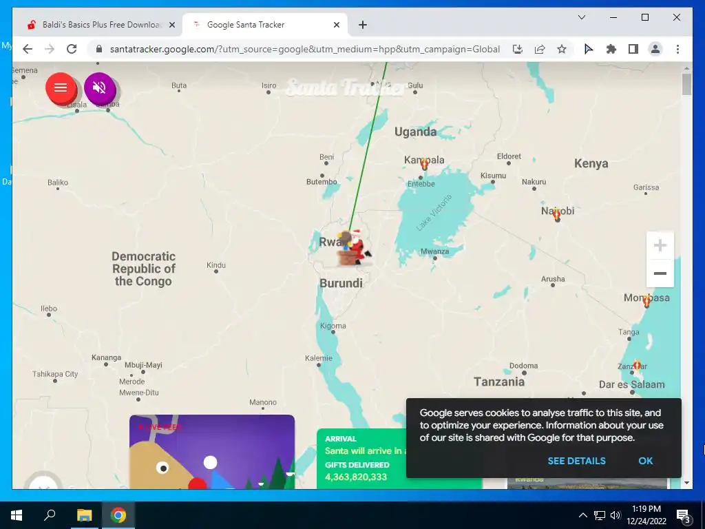Viewport: 705px width, 529px height.
Task: Click the Mwanza city label
Action: click(x=434, y=251)
